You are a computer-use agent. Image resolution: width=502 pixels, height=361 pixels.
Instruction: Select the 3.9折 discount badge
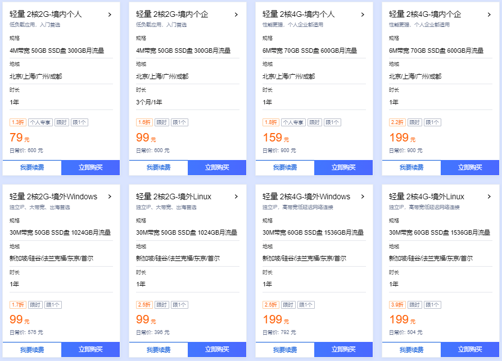point(397,305)
